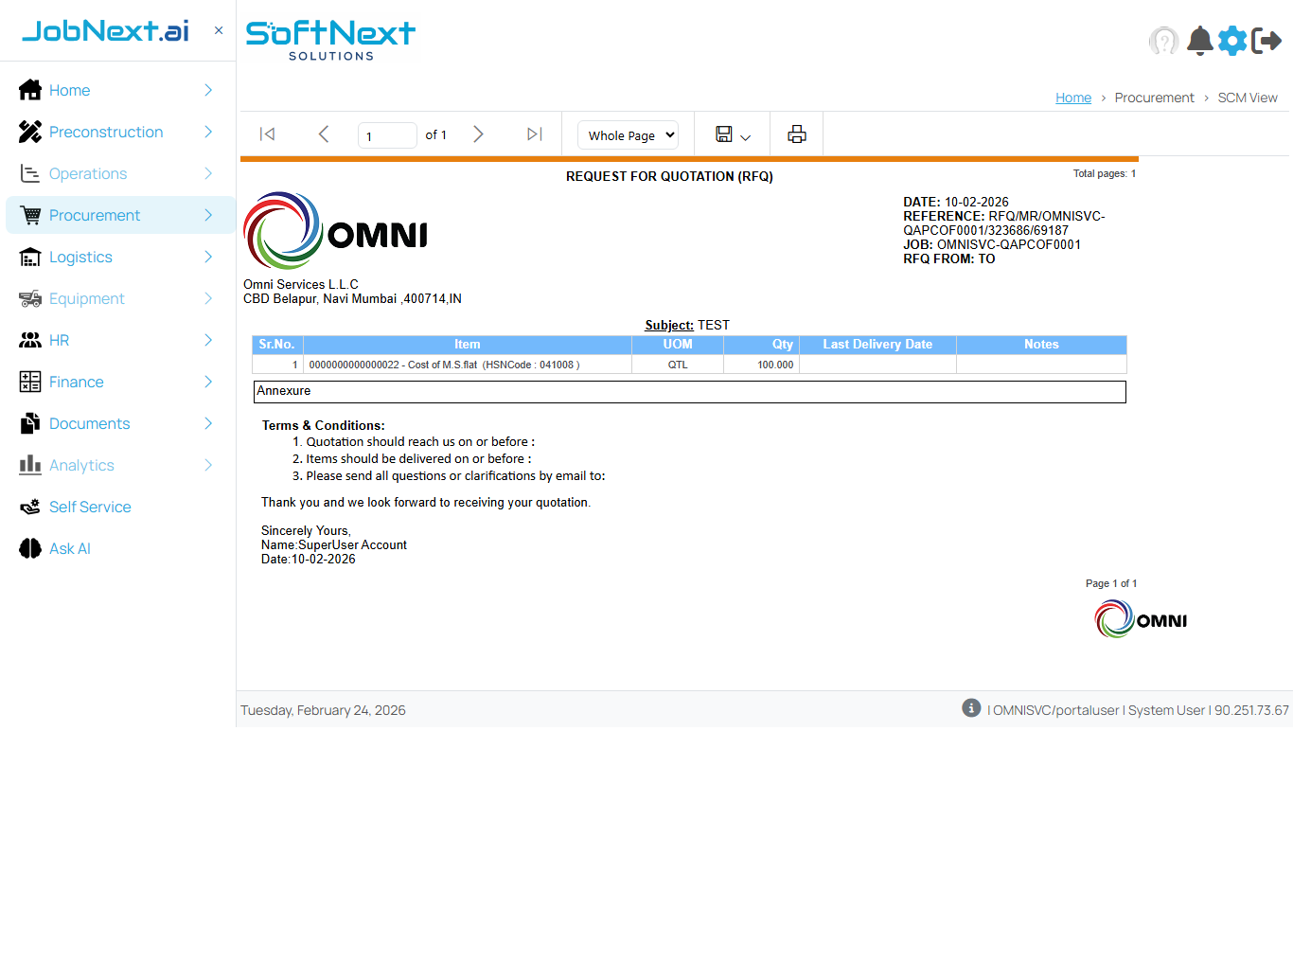Follow the Home breadcrumb link
Image resolution: width=1293 pixels, height=980 pixels.
coord(1072,97)
